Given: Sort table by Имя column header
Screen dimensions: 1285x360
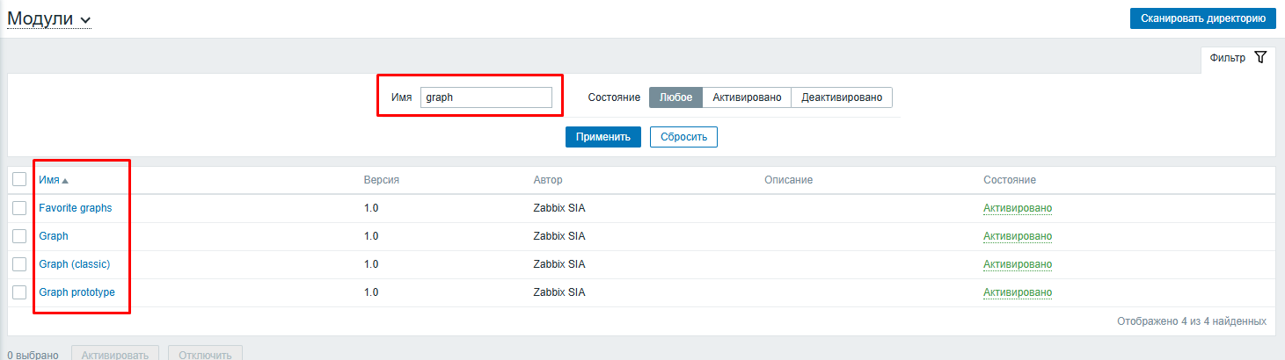Looking at the screenshot, I should point(53,180).
